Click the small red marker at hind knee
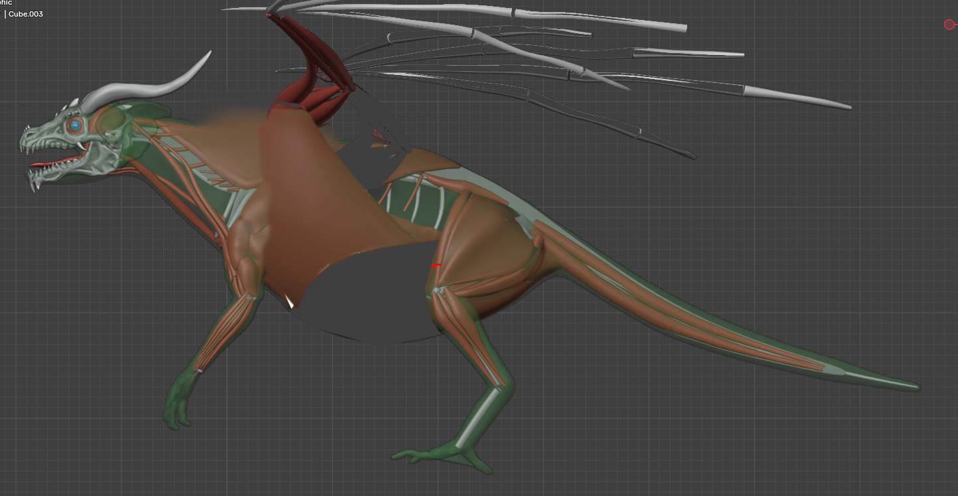The image size is (958, 496). (x=436, y=266)
